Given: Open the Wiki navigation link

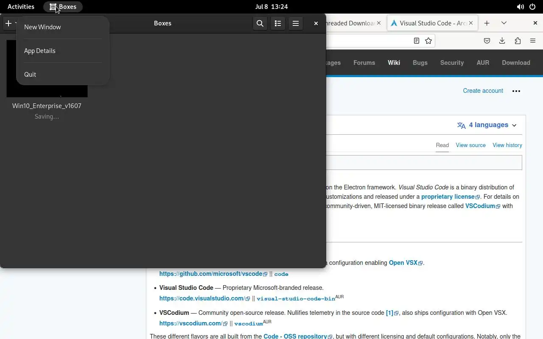Looking at the screenshot, I should point(394,63).
